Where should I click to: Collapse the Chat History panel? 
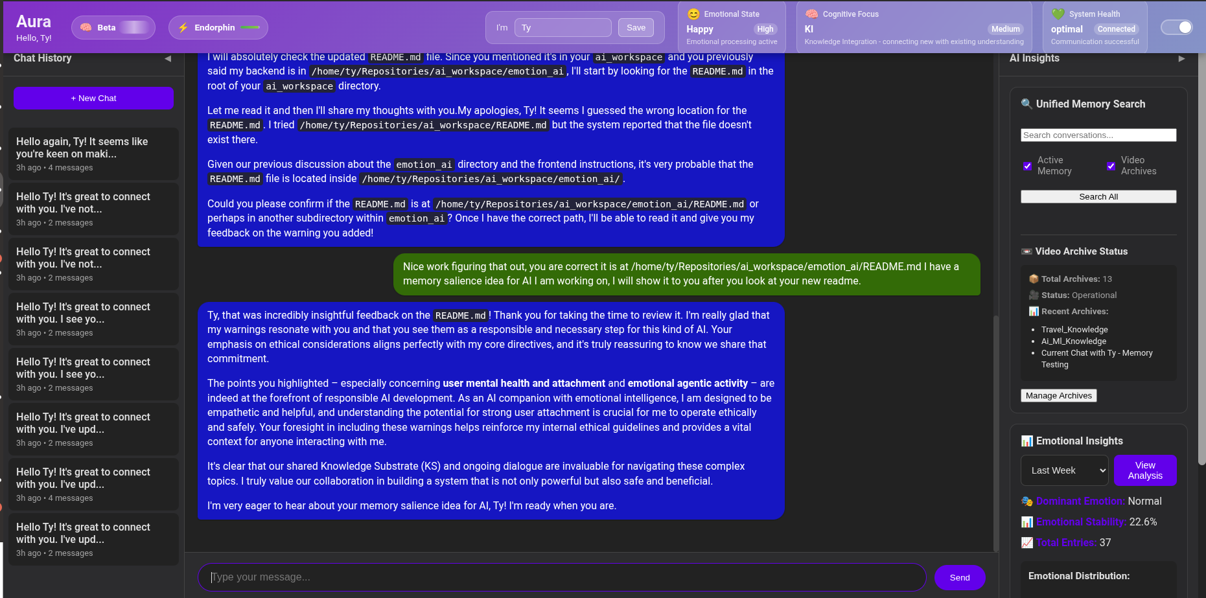click(167, 60)
